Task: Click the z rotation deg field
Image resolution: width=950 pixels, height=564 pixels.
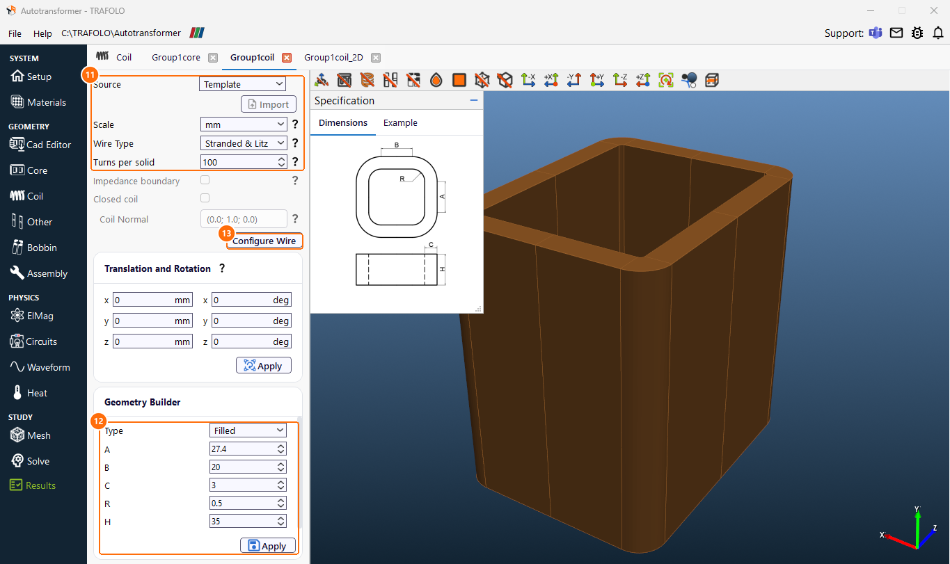Action: tap(251, 342)
